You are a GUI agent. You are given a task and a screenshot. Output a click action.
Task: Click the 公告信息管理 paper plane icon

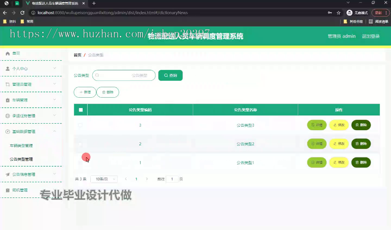7,174
